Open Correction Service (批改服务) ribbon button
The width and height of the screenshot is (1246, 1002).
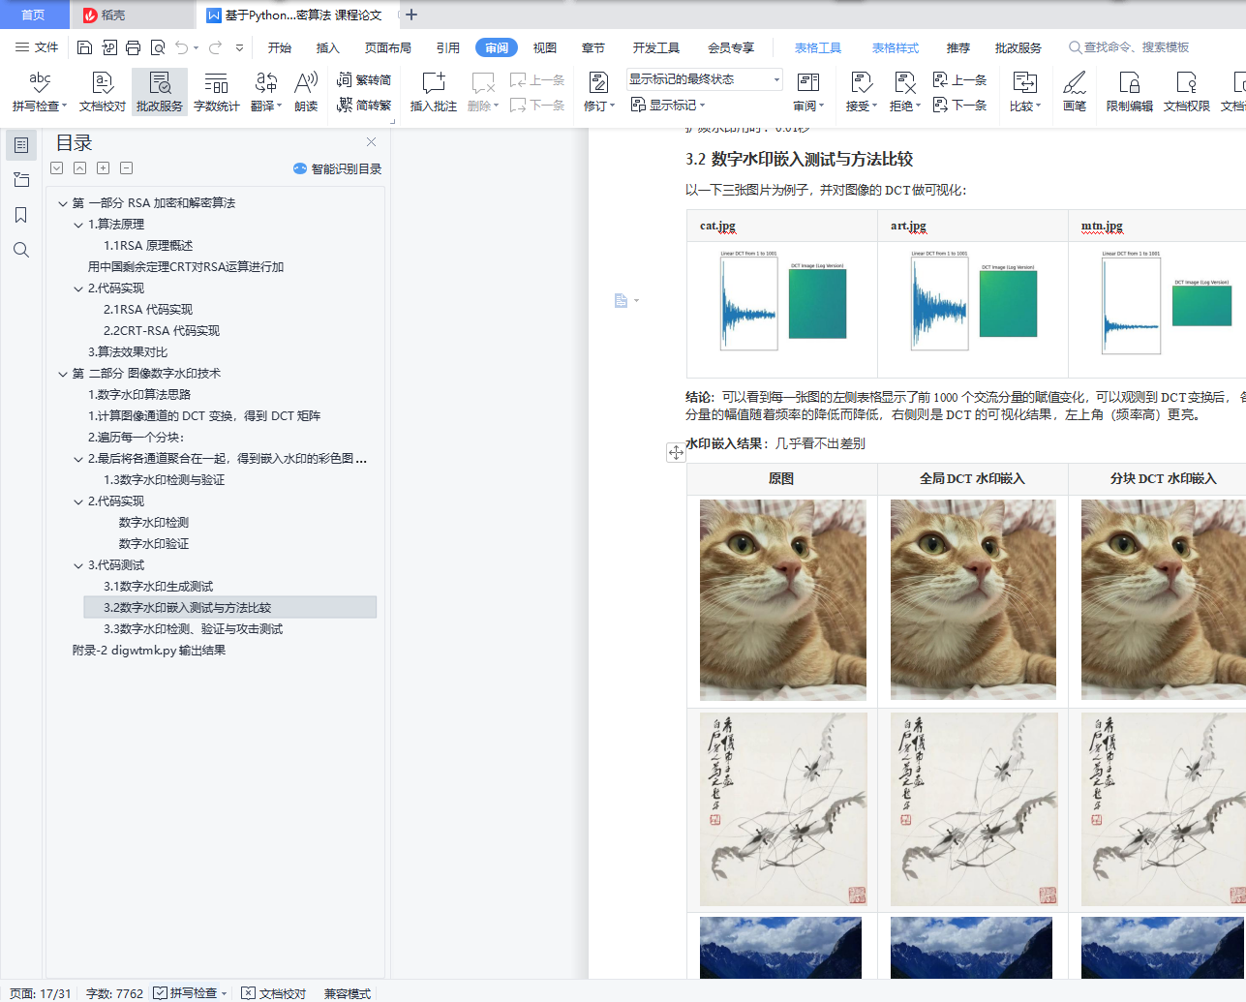[x=160, y=92]
